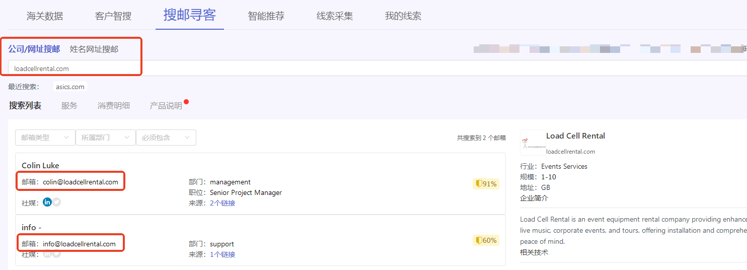Click the loadcellrental.com search input field

(378, 69)
